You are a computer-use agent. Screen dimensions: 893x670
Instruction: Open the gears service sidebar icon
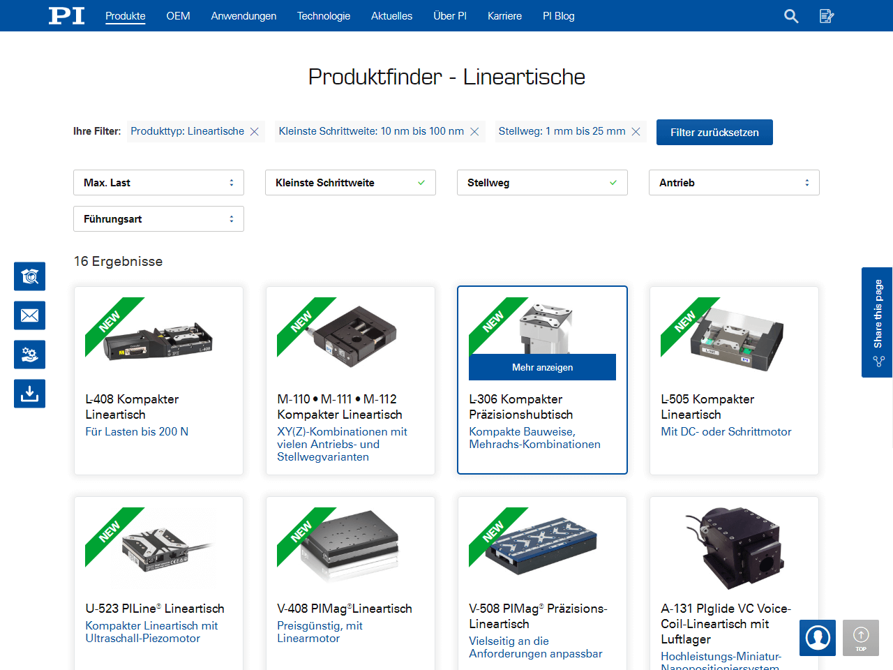coord(29,355)
